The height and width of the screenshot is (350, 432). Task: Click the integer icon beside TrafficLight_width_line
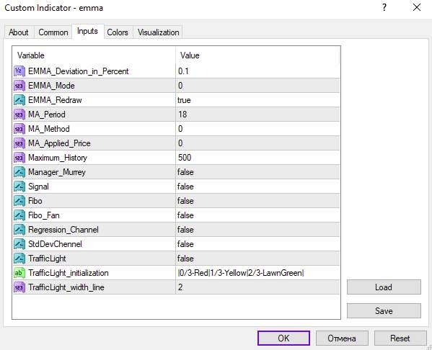click(x=19, y=287)
